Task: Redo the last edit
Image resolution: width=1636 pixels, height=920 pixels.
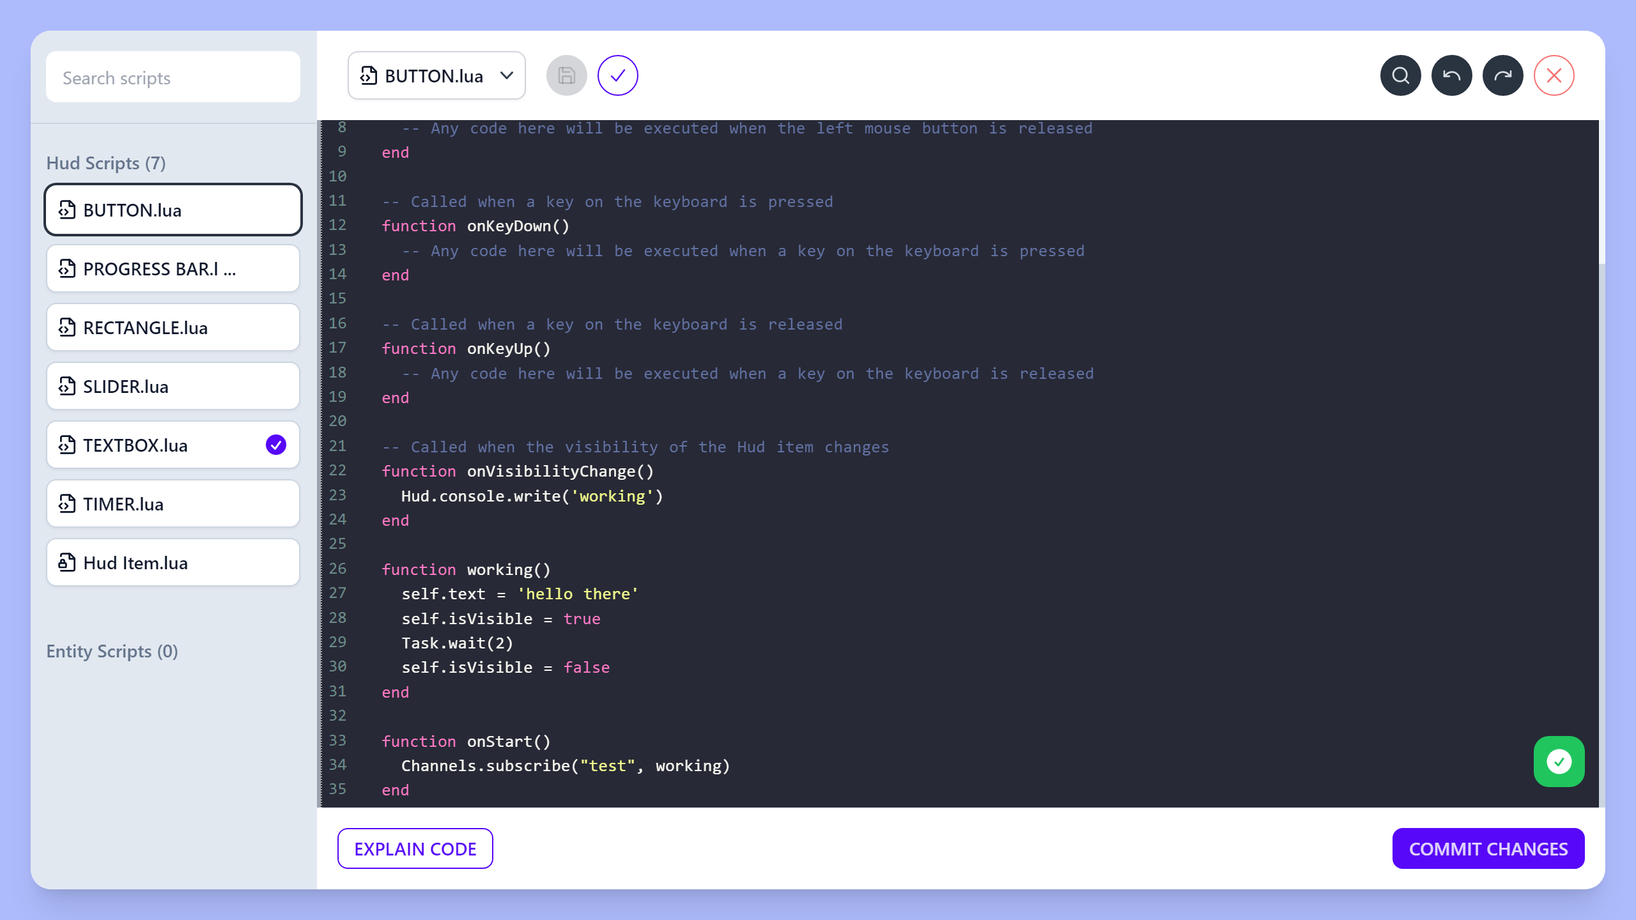Action: [1502, 75]
